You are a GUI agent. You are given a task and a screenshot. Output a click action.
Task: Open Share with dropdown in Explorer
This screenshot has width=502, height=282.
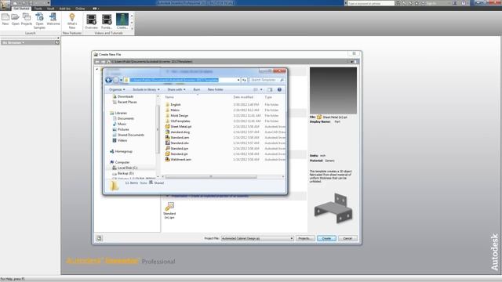176,89
